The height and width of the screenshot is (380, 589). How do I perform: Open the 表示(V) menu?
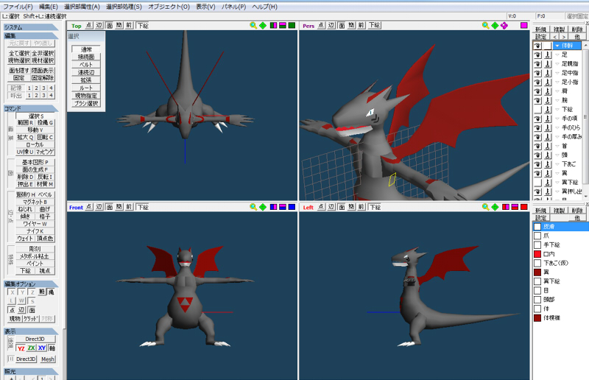[205, 7]
